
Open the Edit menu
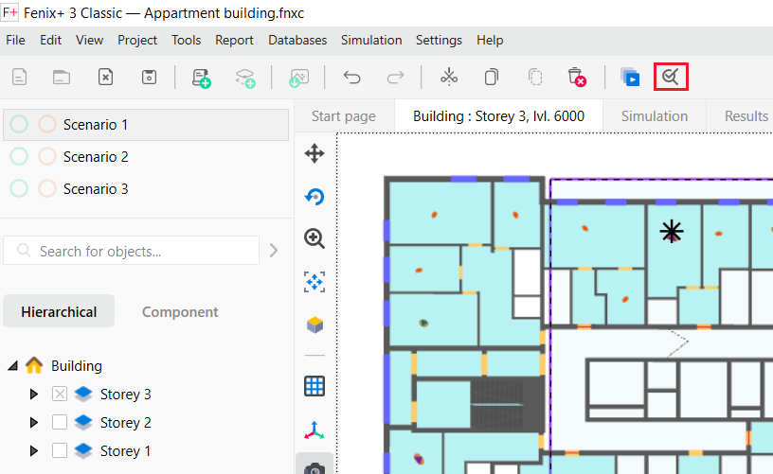coord(50,41)
